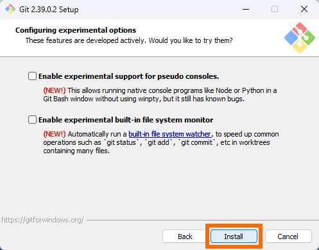Minimize the Git Setup window

pyautogui.click(x=246, y=9)
